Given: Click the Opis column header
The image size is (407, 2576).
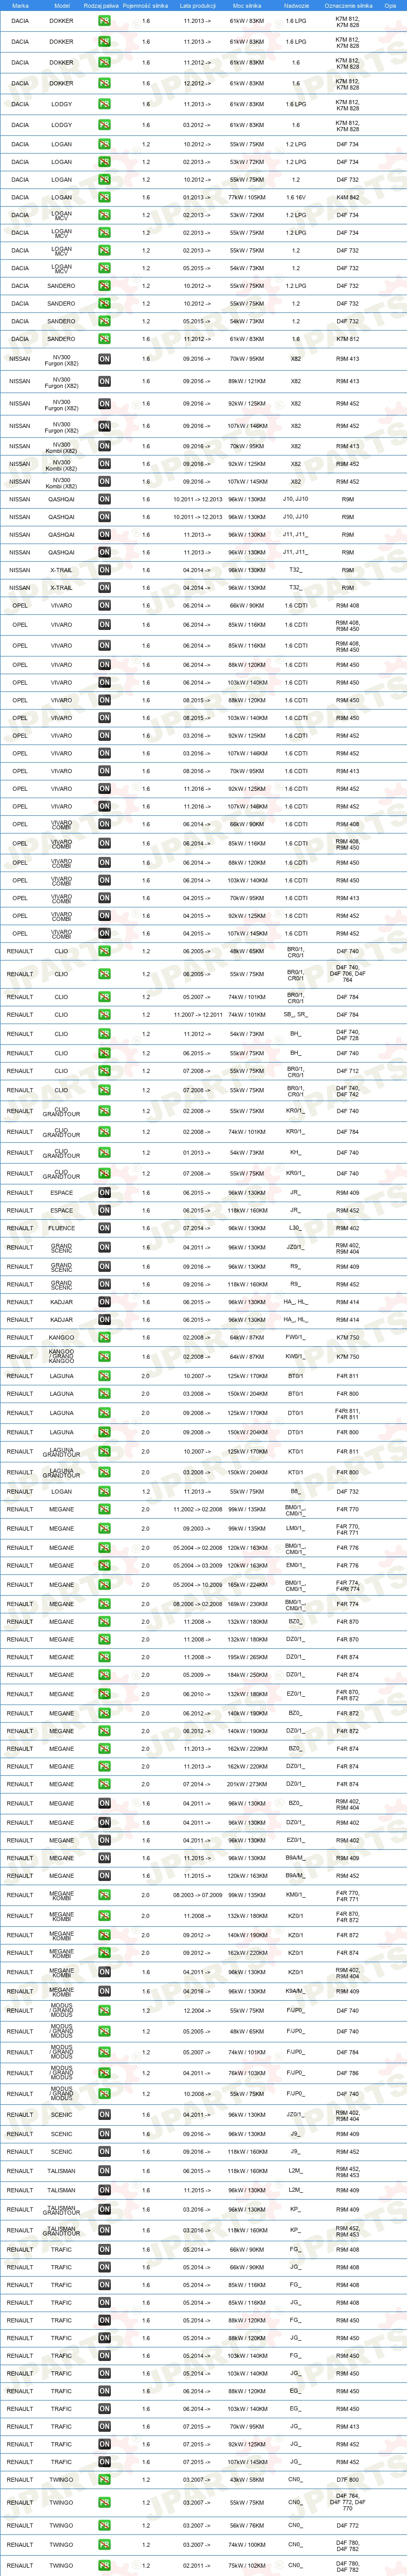Looking at the screenshot, I should tap(391, 5).
